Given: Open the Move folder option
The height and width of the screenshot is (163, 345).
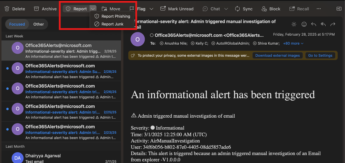Looking at the screenshot, I should click(111, 9).
